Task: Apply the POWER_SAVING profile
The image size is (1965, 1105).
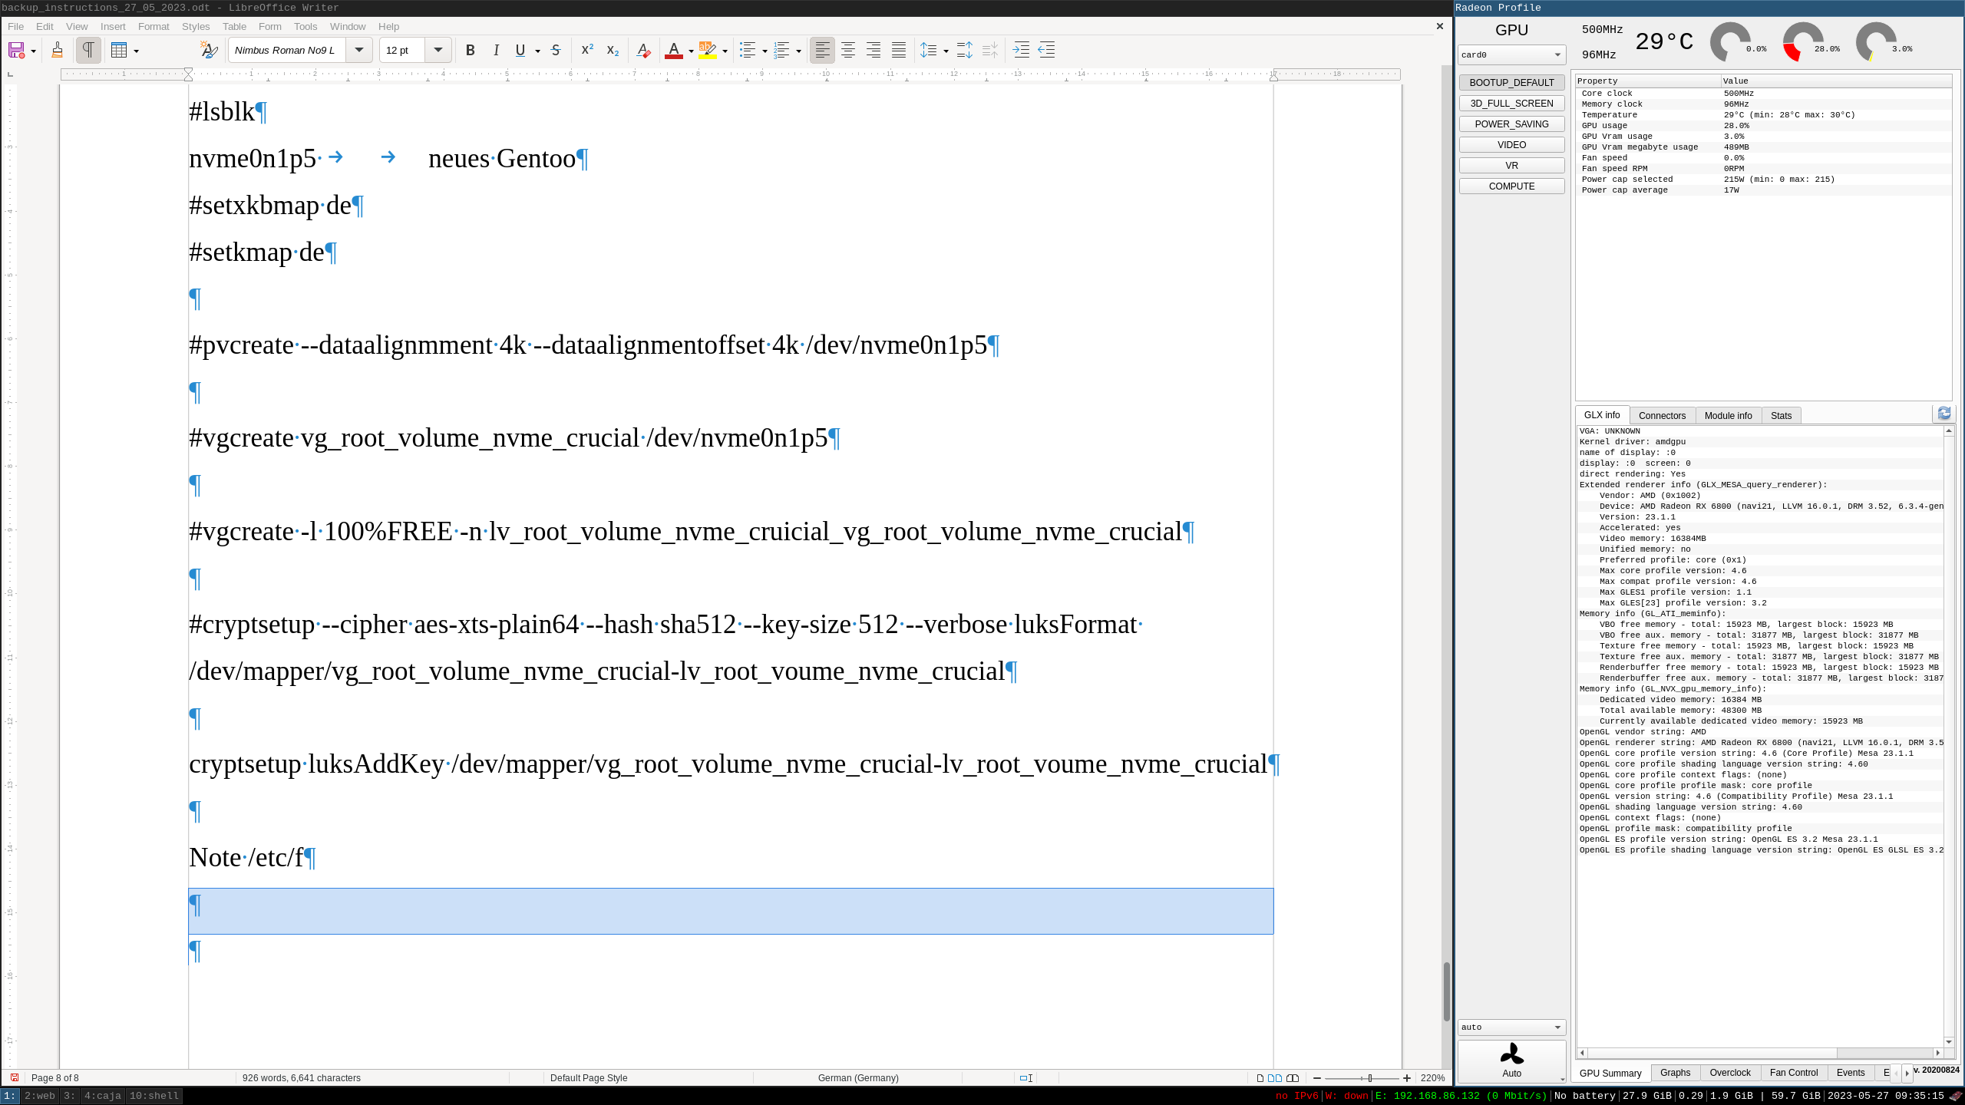Action: coord(1511,124)
